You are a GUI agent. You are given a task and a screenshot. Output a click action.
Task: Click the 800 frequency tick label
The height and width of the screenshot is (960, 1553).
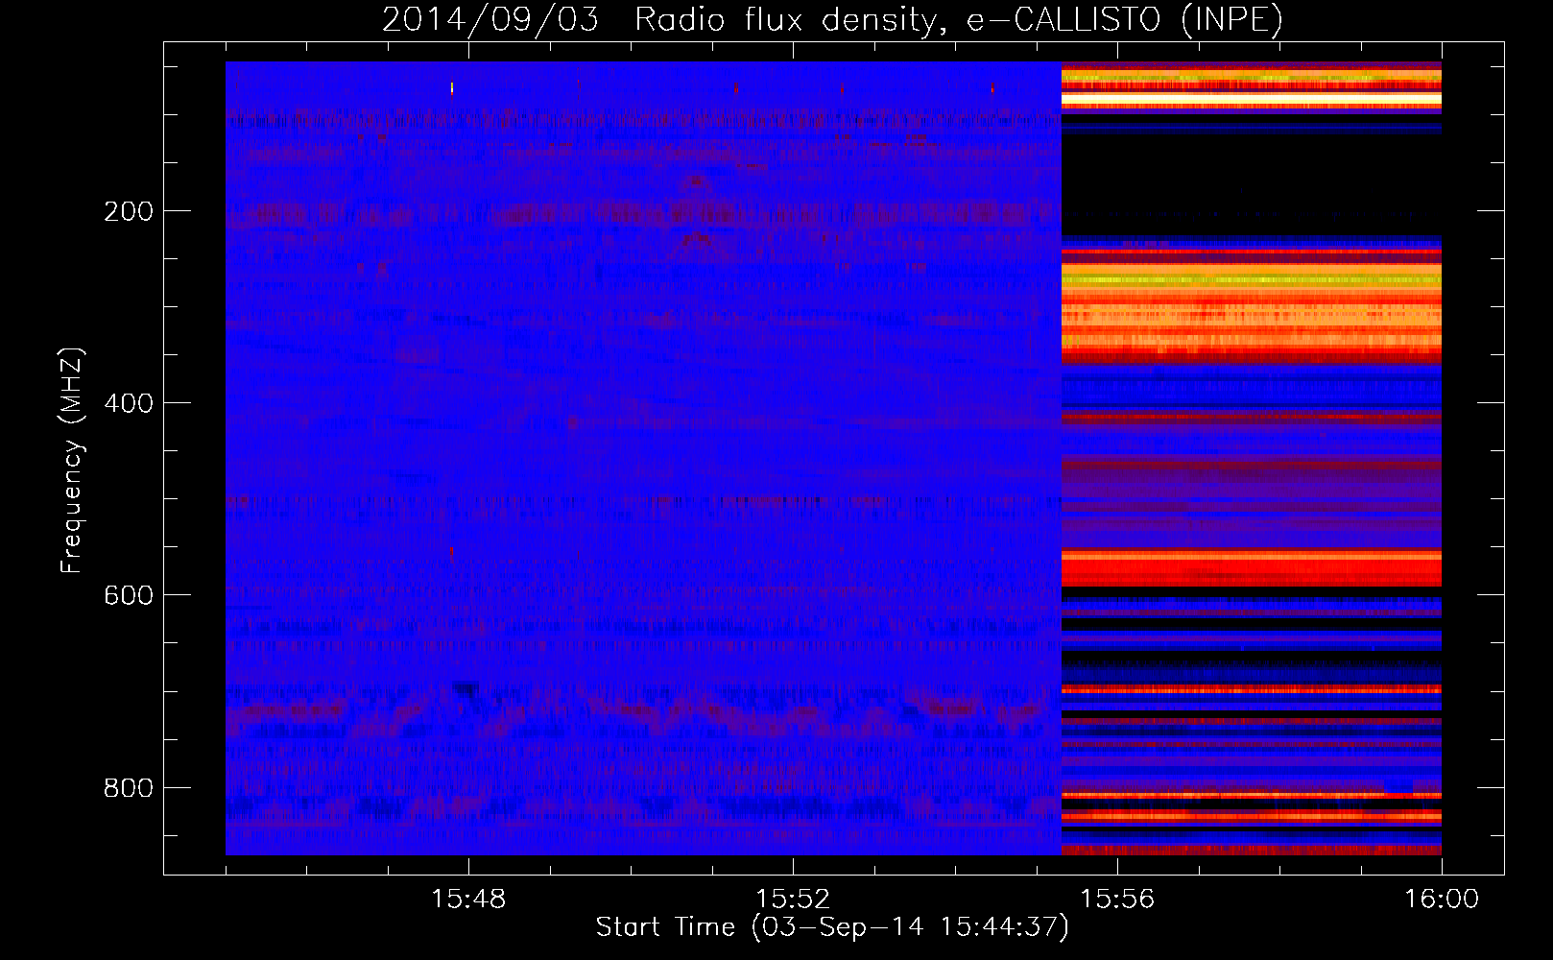click(128, 788)
